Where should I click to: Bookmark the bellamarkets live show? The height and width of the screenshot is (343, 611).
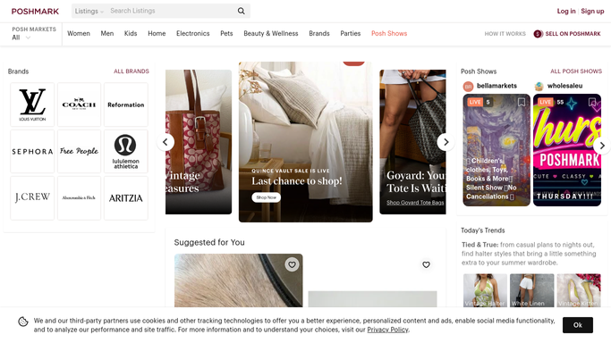pyautogui.click(x=521, y=102)
